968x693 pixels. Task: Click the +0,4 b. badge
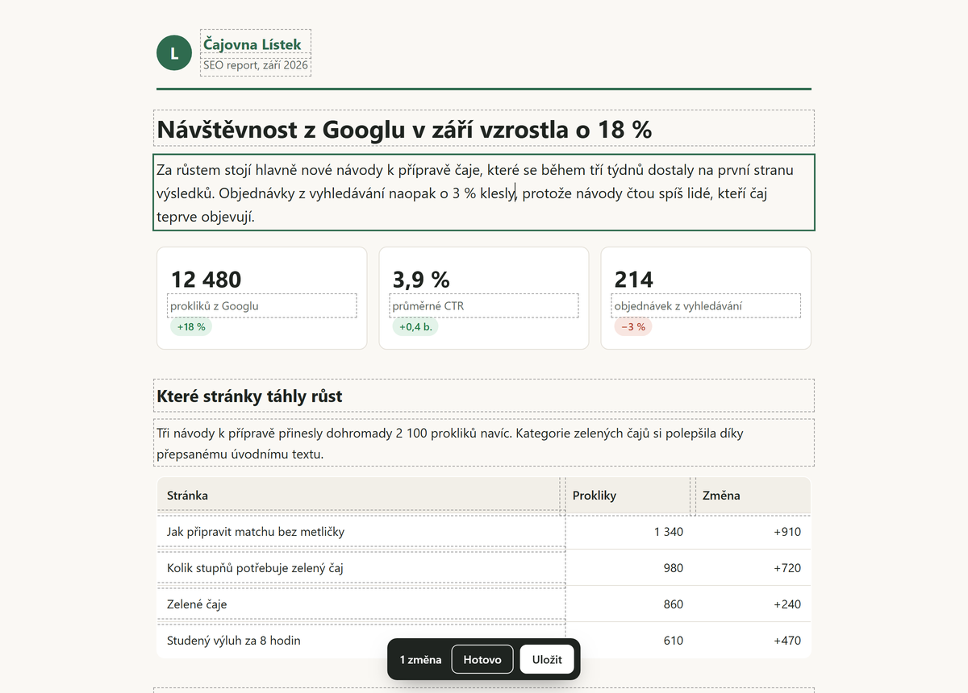[x=415, y=326]
